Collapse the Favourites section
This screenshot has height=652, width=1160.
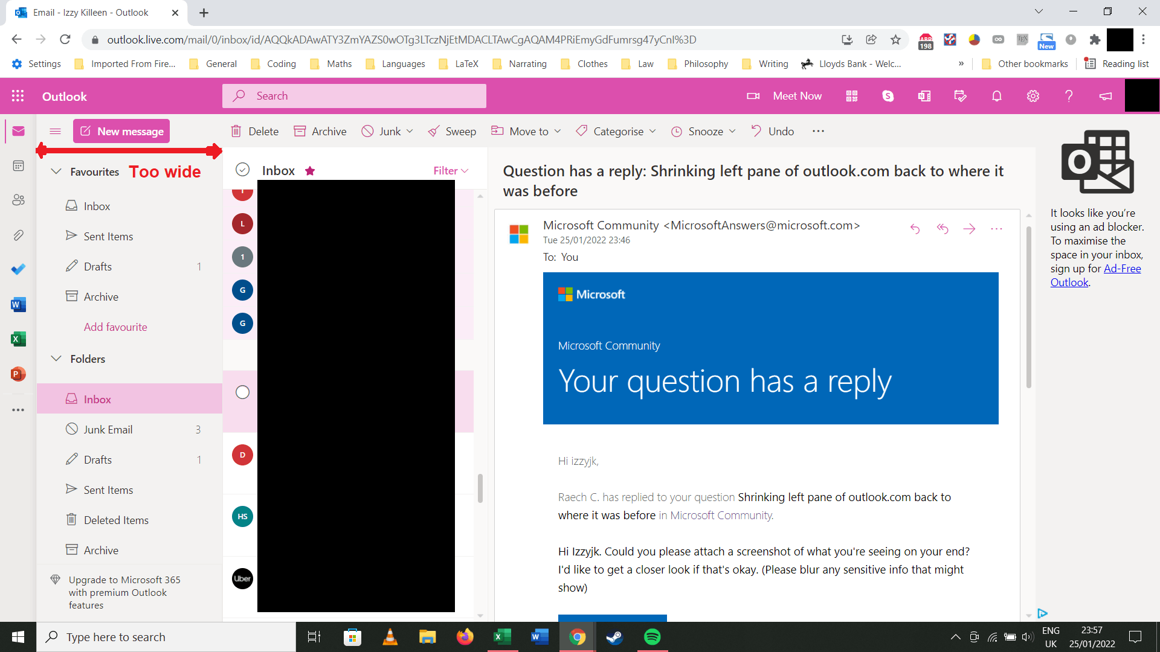click(56, 171)
